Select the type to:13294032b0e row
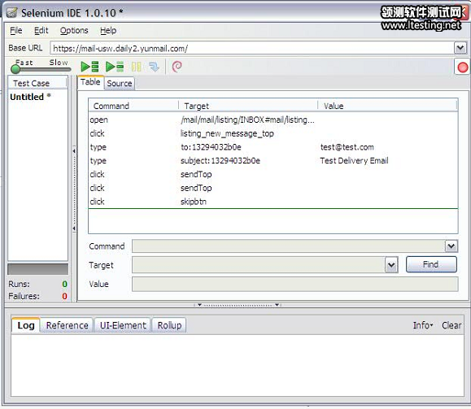 click(273, 147)
